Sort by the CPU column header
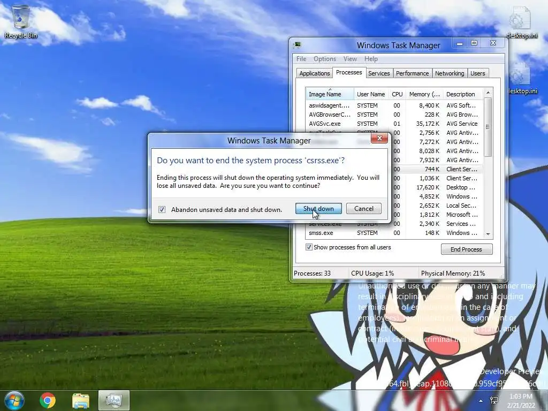Image resolution: width=548 pixels, height=411 pixels. click(x=397, y=94)
